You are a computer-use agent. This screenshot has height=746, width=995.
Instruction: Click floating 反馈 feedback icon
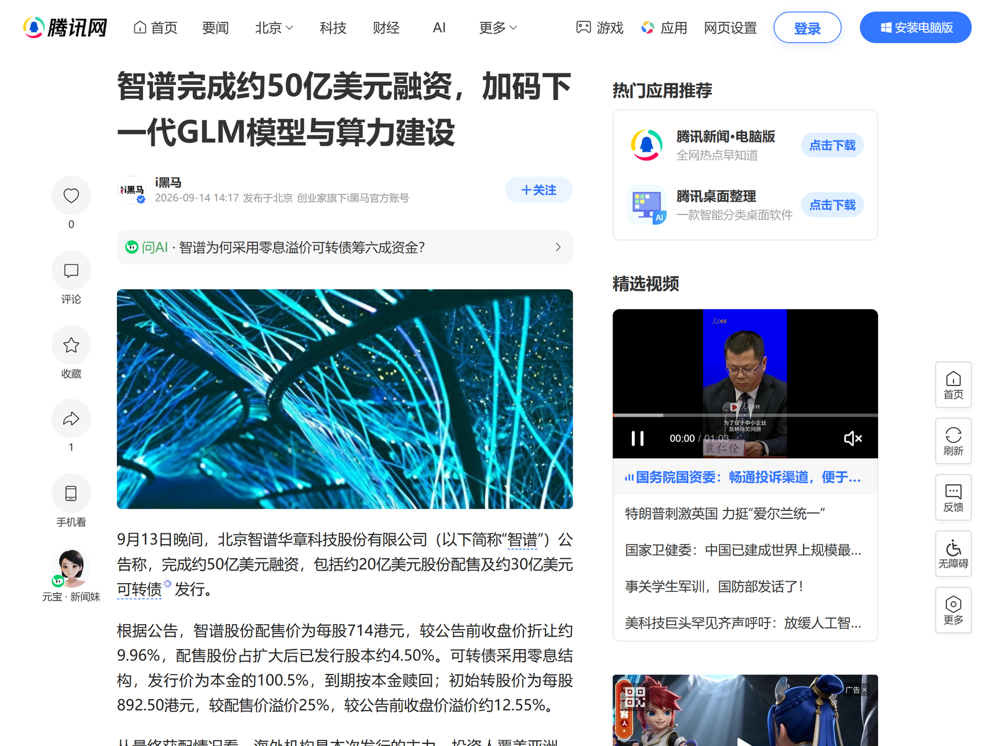(x=953, y=497)
